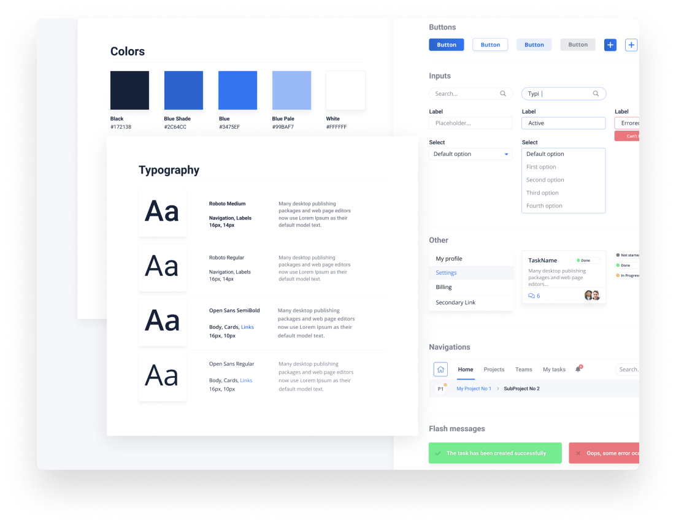The height and width of the screenshot is (525, 676).
Task: Click into the Typi search input field
Action: (564, 94)
